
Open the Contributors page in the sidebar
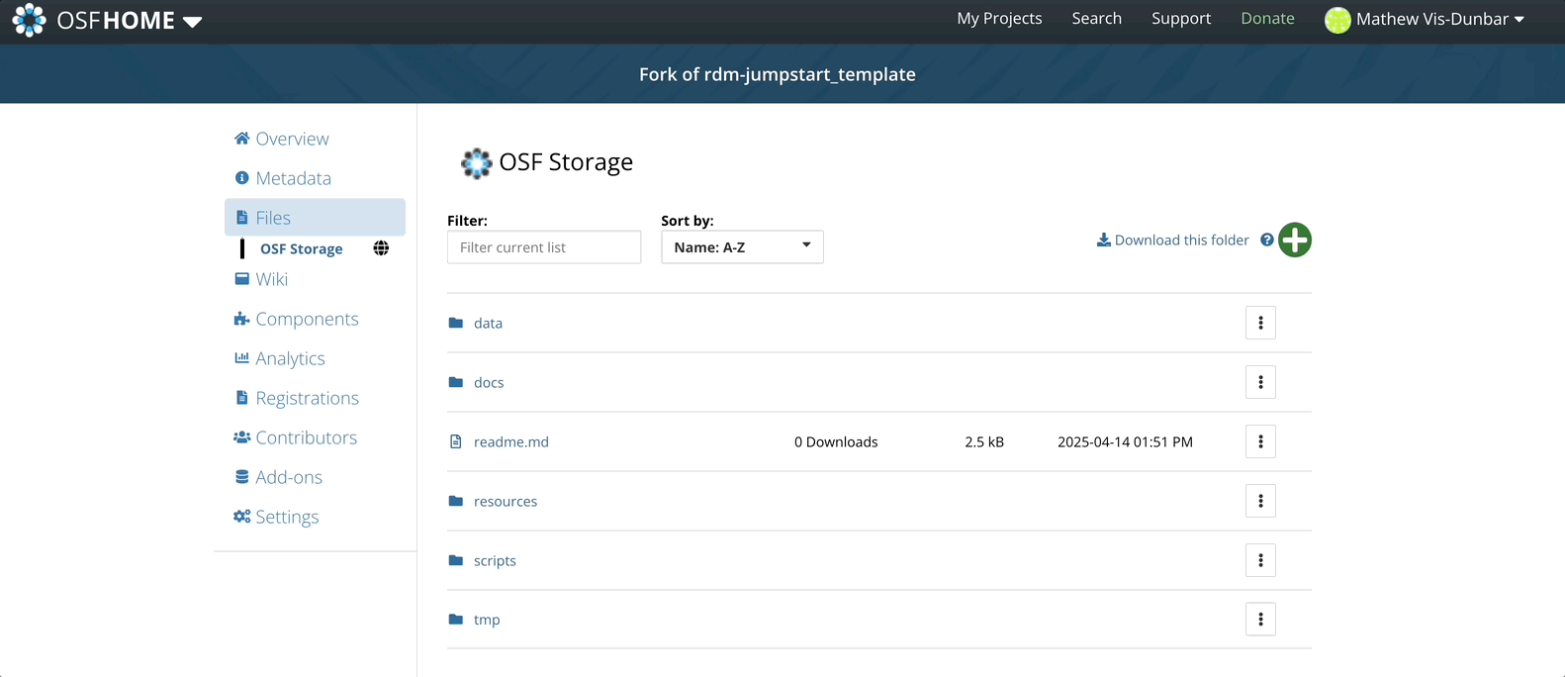pyautogui.click(x=306, y=437)
